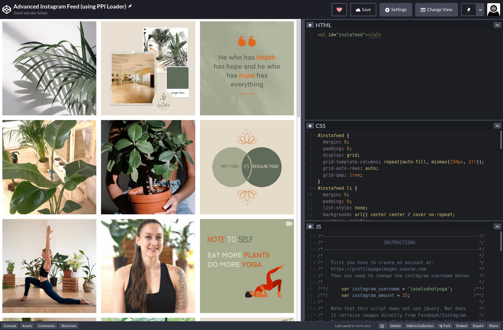The height and width of the screenshot is (330, 503).
Task: Fold the #instafeed CSS rule on line 1
Action: [314, 136]
